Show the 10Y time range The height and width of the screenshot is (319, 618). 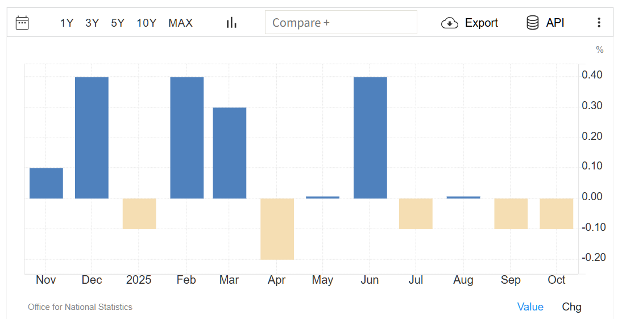point(146,23)
